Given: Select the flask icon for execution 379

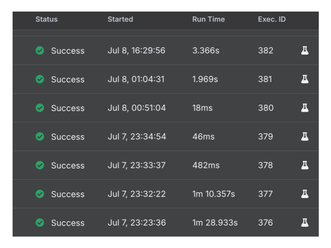Looking at the screenshot, I should (x=305, y=137).
